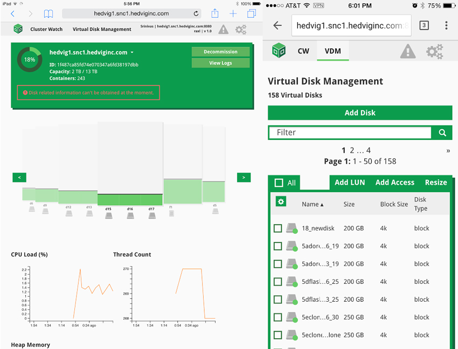
Task: Reload page in iPad Safari address bar
Action: tap(196, 13)
